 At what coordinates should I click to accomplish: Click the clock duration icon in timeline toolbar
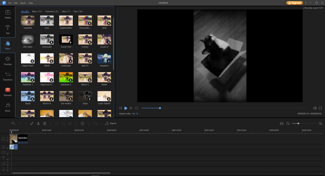(x=83, y=123)
